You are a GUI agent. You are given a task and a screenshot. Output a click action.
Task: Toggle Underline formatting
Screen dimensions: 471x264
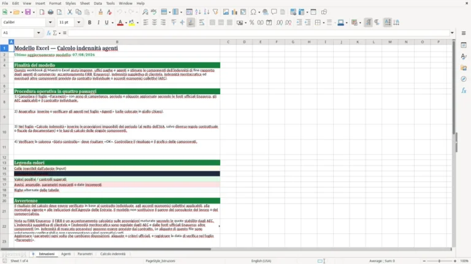tap(107, 23)
